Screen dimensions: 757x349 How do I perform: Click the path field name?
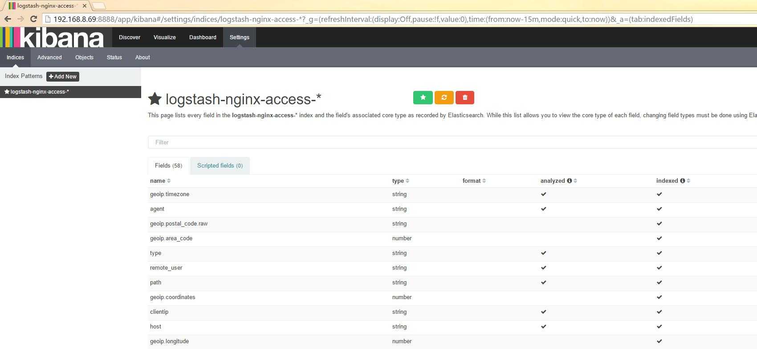tap(156, 283)
